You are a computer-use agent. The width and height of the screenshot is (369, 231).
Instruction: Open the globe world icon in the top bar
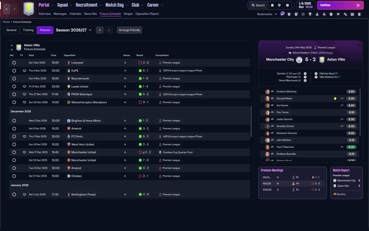[279, 5]
